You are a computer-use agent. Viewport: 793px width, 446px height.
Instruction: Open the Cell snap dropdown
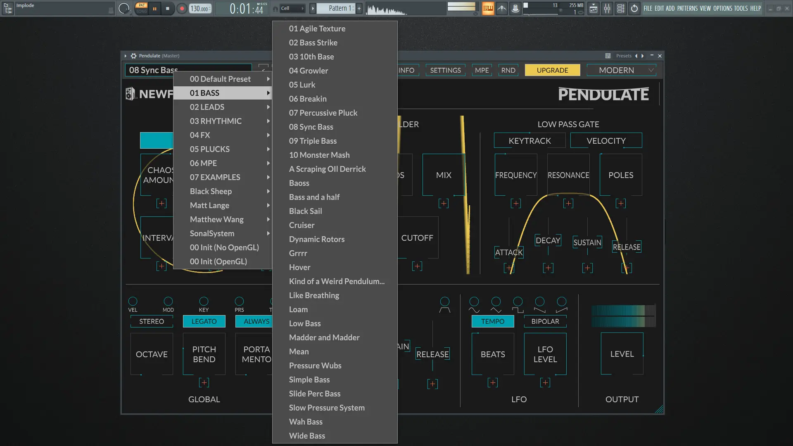[292, 8]
